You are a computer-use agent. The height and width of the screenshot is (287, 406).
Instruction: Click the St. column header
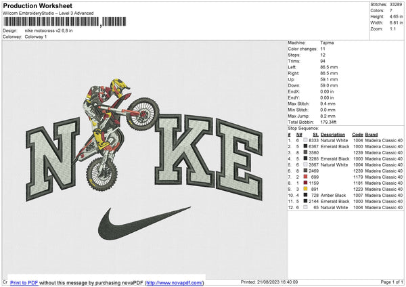[315, 135]
